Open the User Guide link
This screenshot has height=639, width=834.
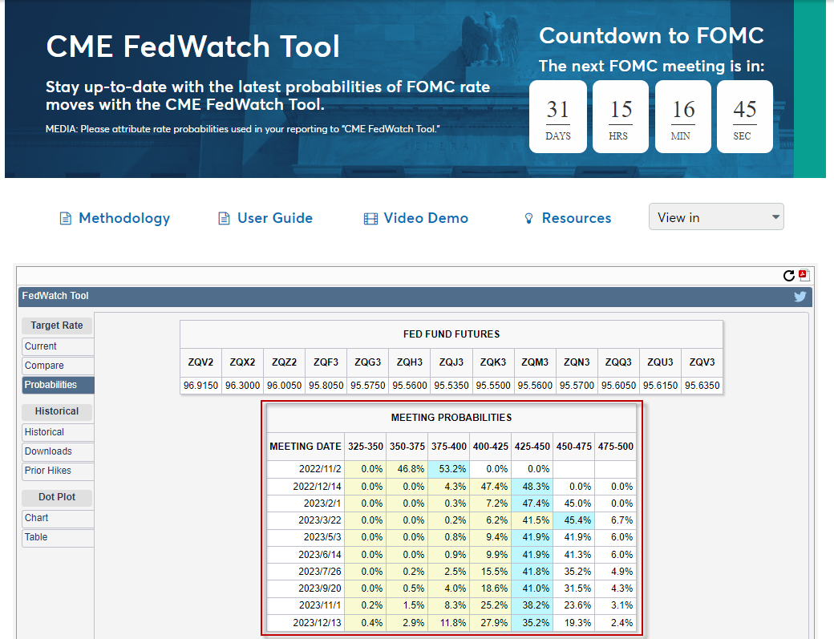click(x=275, y=218)
